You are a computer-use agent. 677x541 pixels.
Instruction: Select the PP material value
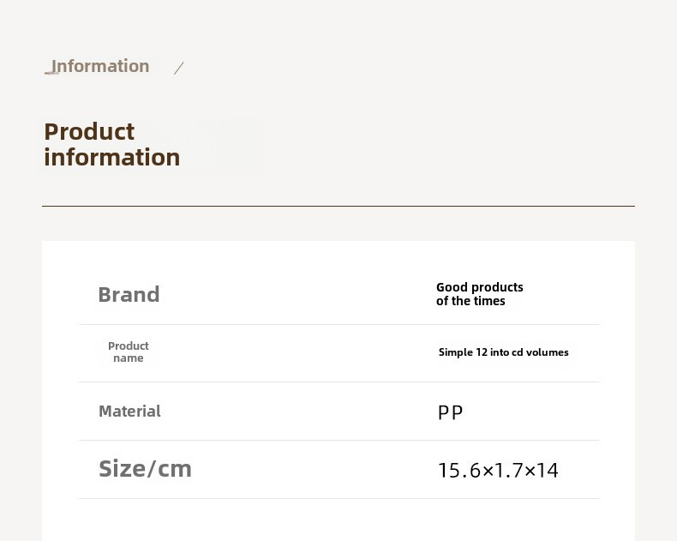450,412
